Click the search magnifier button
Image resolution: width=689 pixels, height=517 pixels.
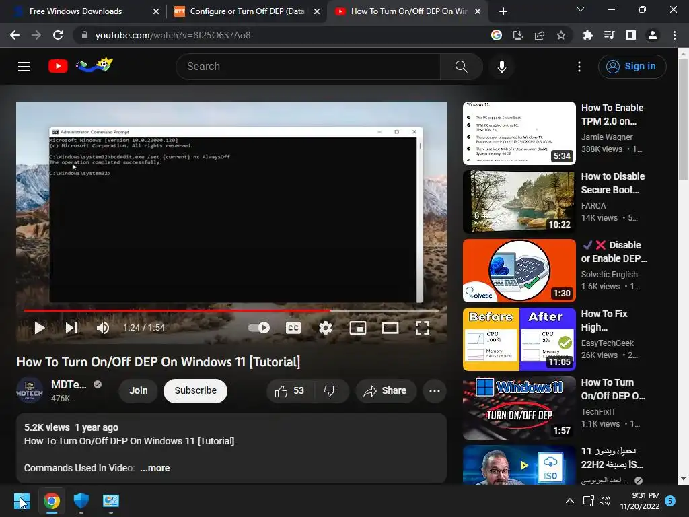coord(461,67)
